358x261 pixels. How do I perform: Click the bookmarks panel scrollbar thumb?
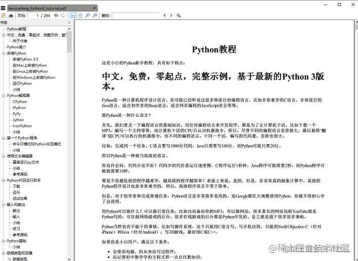[69, 42]
